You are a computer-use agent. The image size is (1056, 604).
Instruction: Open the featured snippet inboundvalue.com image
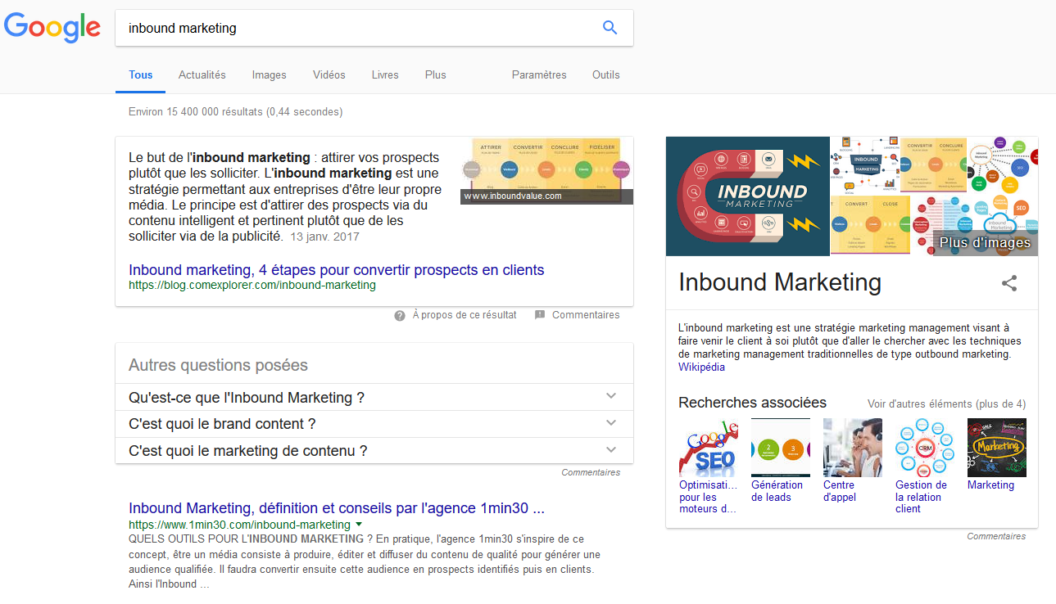pyautogui.click(x=546, y=170)
